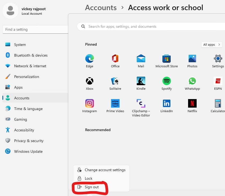Image resolution: width=225 pixels, height=196 pixels.
Task: Open the Apps settings category
Action: click(x=35, y=87)
